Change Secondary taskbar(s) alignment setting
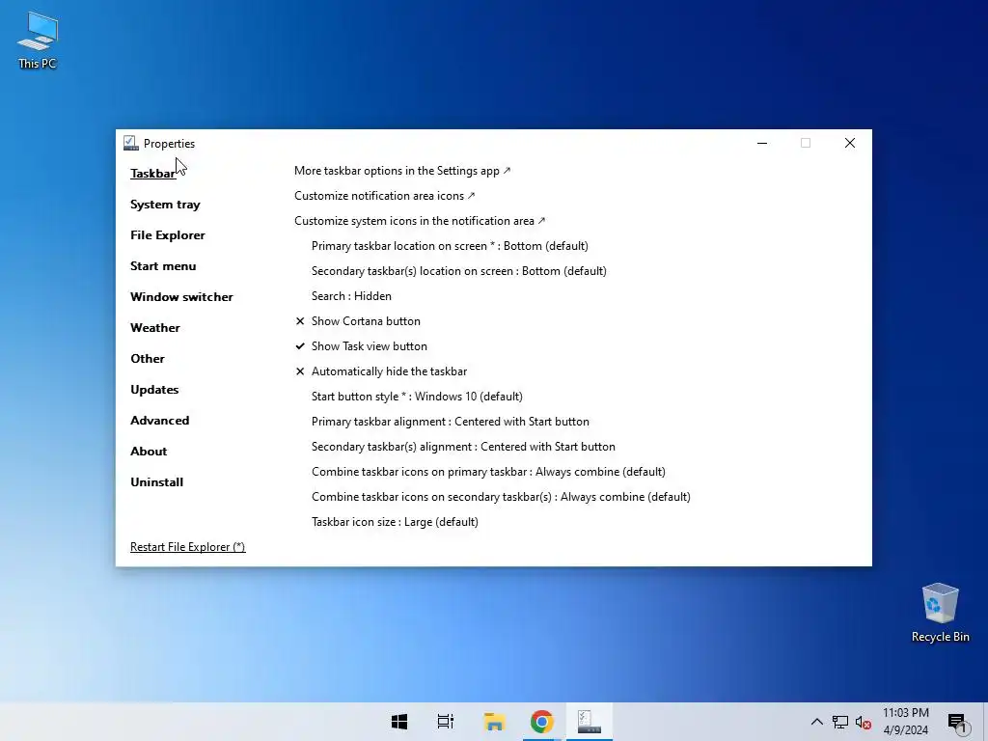This screenshot has width=988, height=741. [x=463, y=447]
